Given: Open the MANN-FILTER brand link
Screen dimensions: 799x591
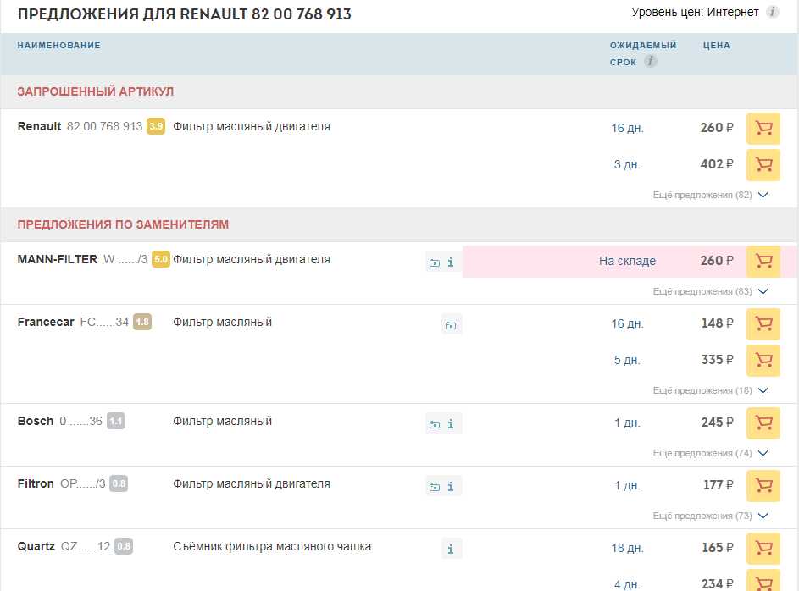Looking at the screenshot, I should click(x=57, y=259).
